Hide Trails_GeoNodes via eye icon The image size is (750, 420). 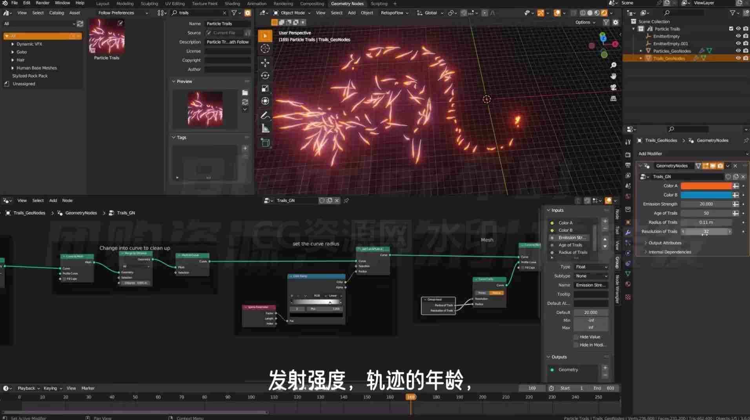(x=738, y=58)
